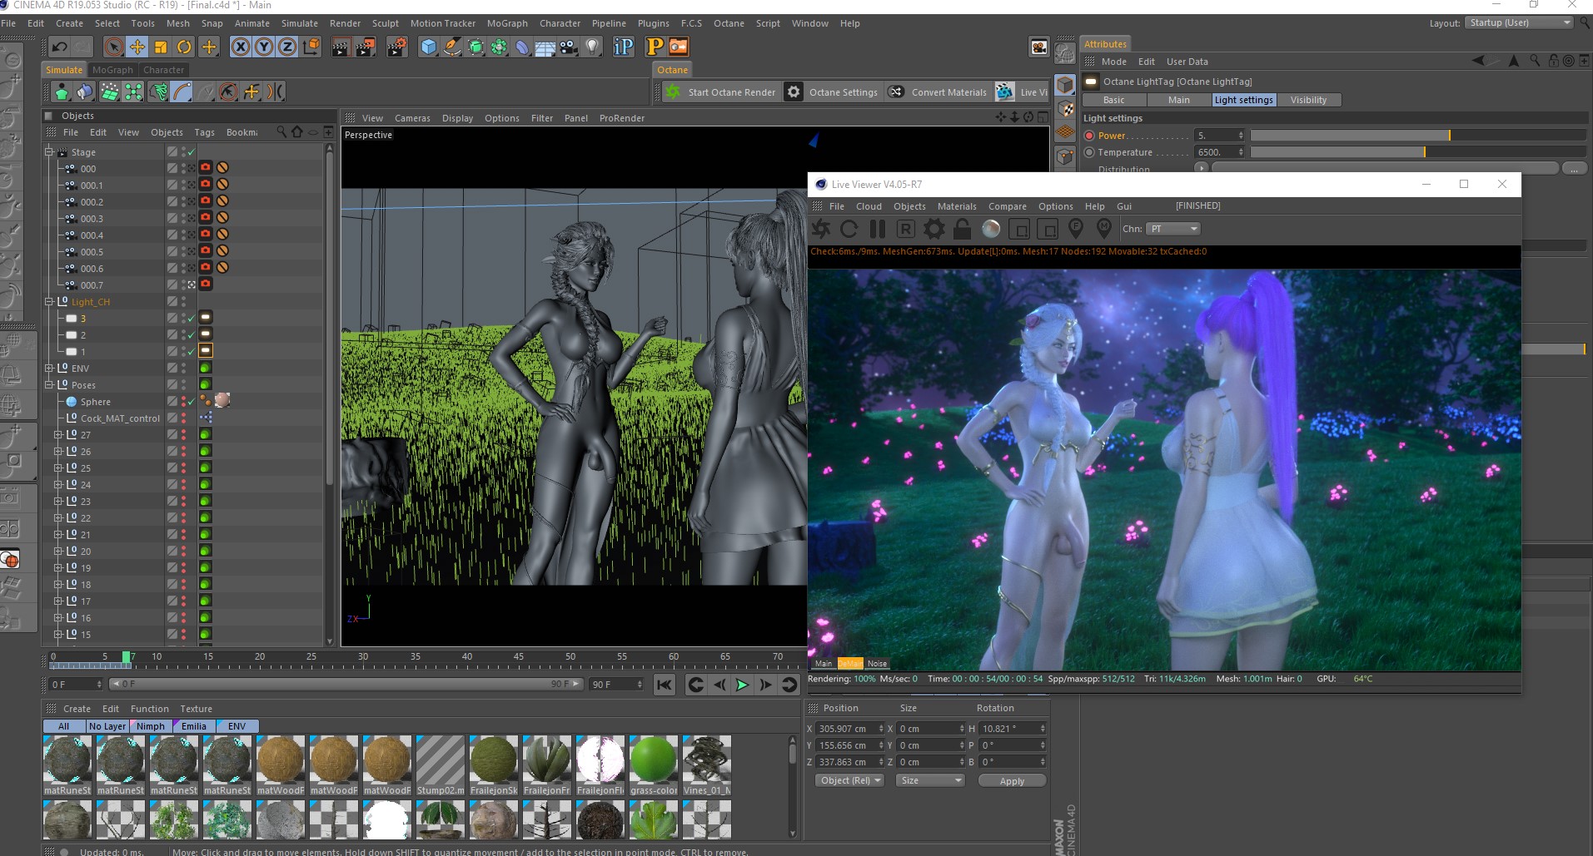
Task: Click the Apply coordinates button
Action: pos(1012,781)
